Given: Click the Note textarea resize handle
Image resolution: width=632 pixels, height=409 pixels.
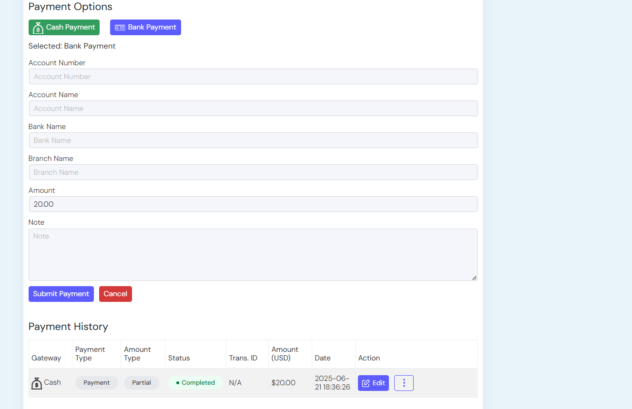Looking at the screenshot, I should (x=474, y=278).
